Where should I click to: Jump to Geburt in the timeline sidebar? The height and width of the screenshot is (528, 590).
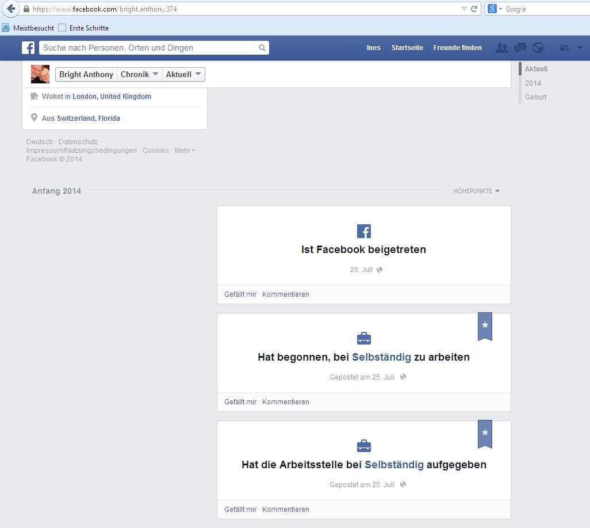click(535, 97)
